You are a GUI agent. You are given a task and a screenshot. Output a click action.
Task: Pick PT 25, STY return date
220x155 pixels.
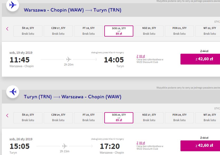coord(88,118)
